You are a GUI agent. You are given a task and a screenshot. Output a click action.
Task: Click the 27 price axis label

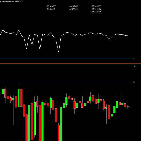coord(134,58)
